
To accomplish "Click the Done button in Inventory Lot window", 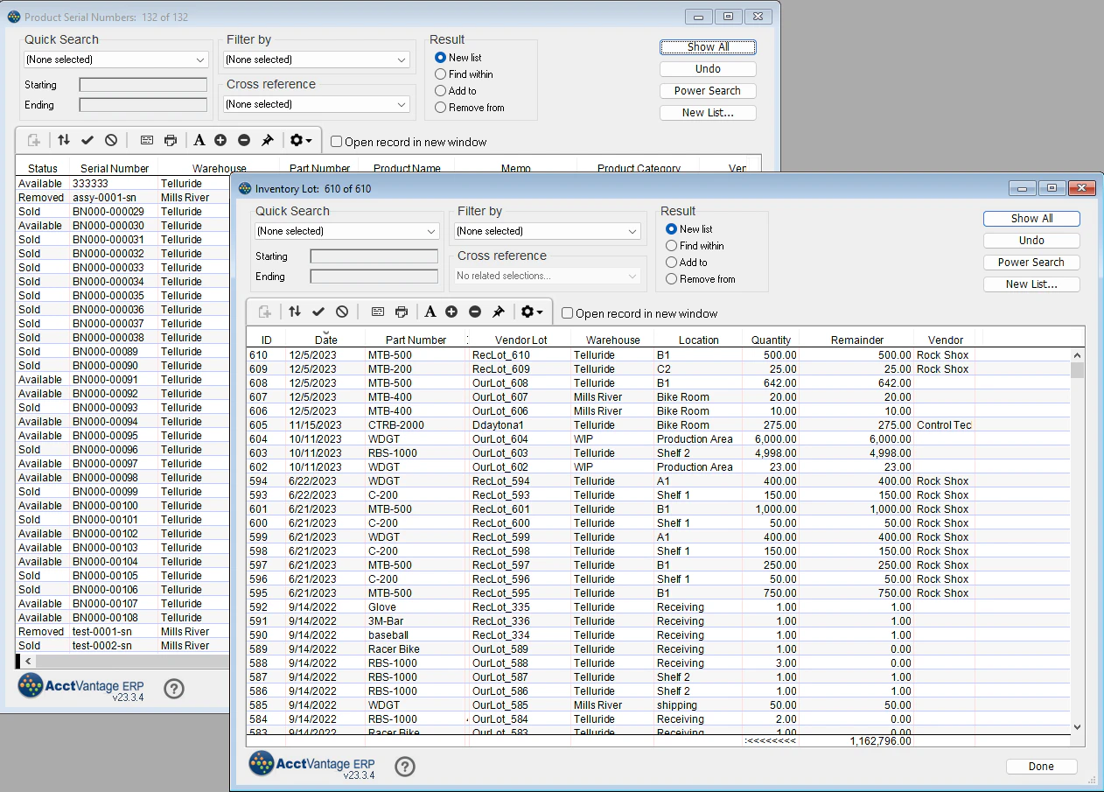I will point(1041,766).
